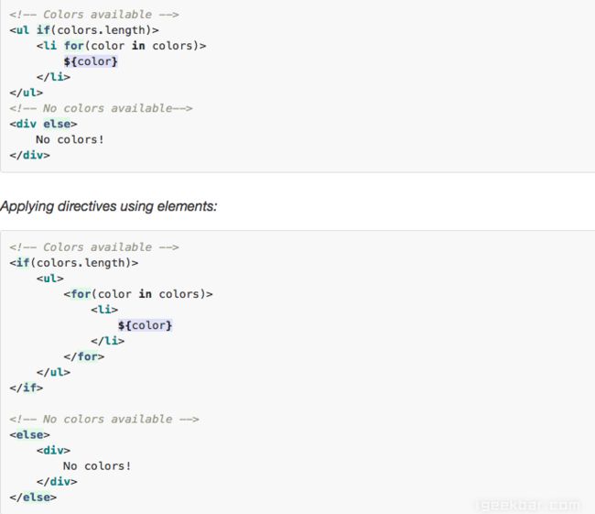The width and height of the screenshot is (595, 514).
Task: Click the '${color}' placeholder below '<li for(color in colors)>'
Action: click(x=91, y=61)
